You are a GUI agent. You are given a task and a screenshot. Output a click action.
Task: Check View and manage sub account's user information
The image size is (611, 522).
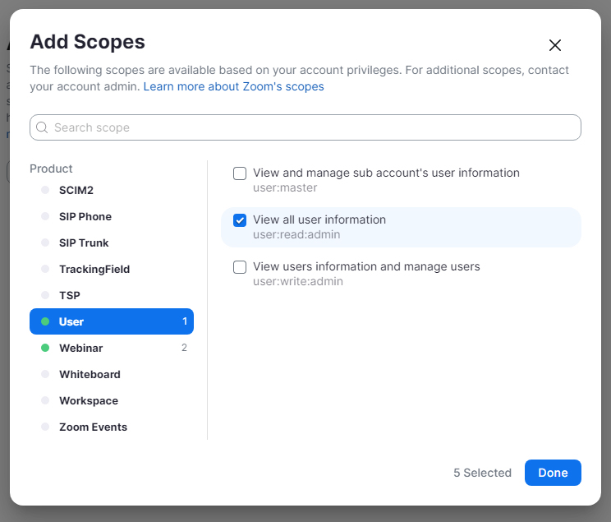[240, 173]
